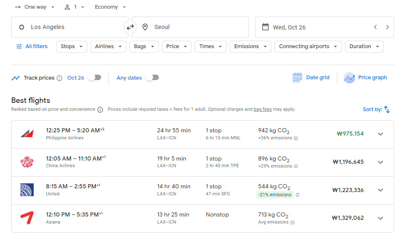
Task: Click All filters button
Action: pyautogui.click(x=32, y=46)
